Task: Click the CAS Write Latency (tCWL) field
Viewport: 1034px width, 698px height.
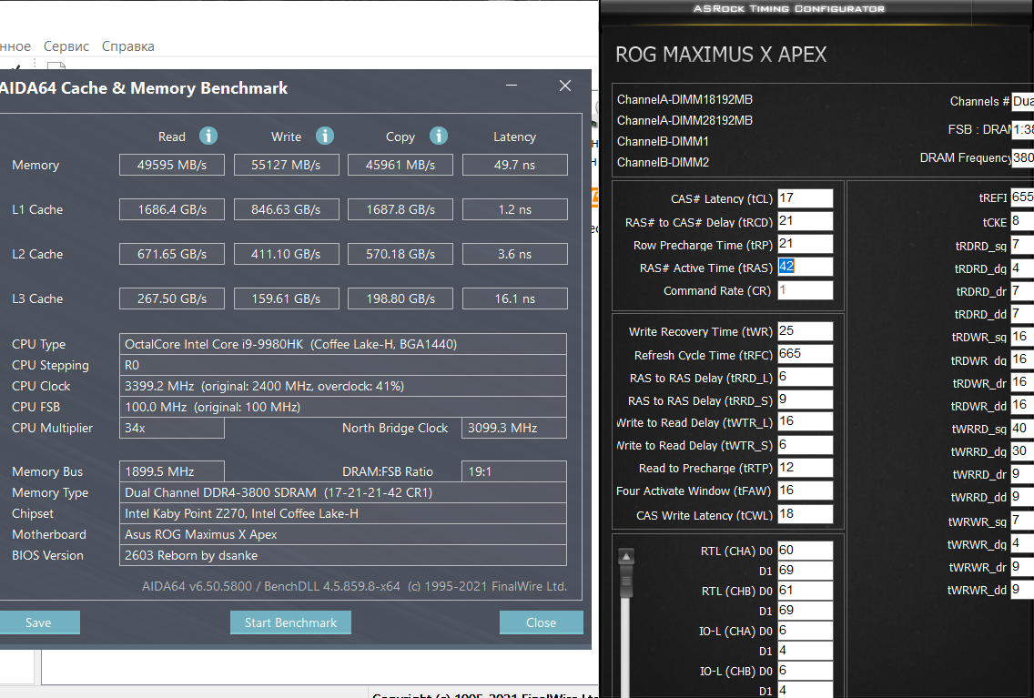Action: pos(806,514)
